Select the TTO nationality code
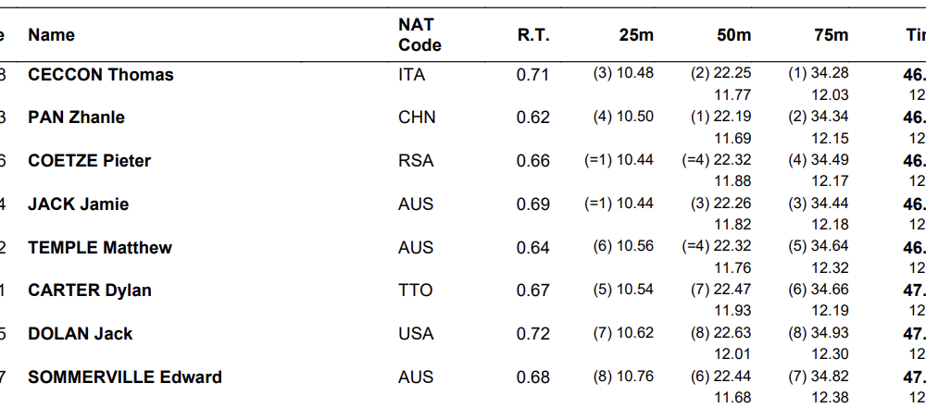926x408 pixels. pyautogui.click(x=415, y=291)
